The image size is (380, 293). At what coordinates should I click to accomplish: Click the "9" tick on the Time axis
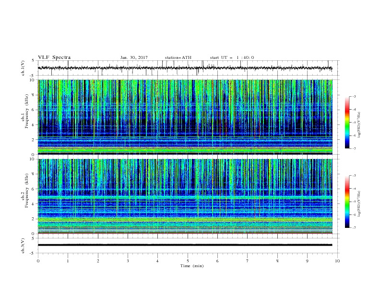[307, 261]
